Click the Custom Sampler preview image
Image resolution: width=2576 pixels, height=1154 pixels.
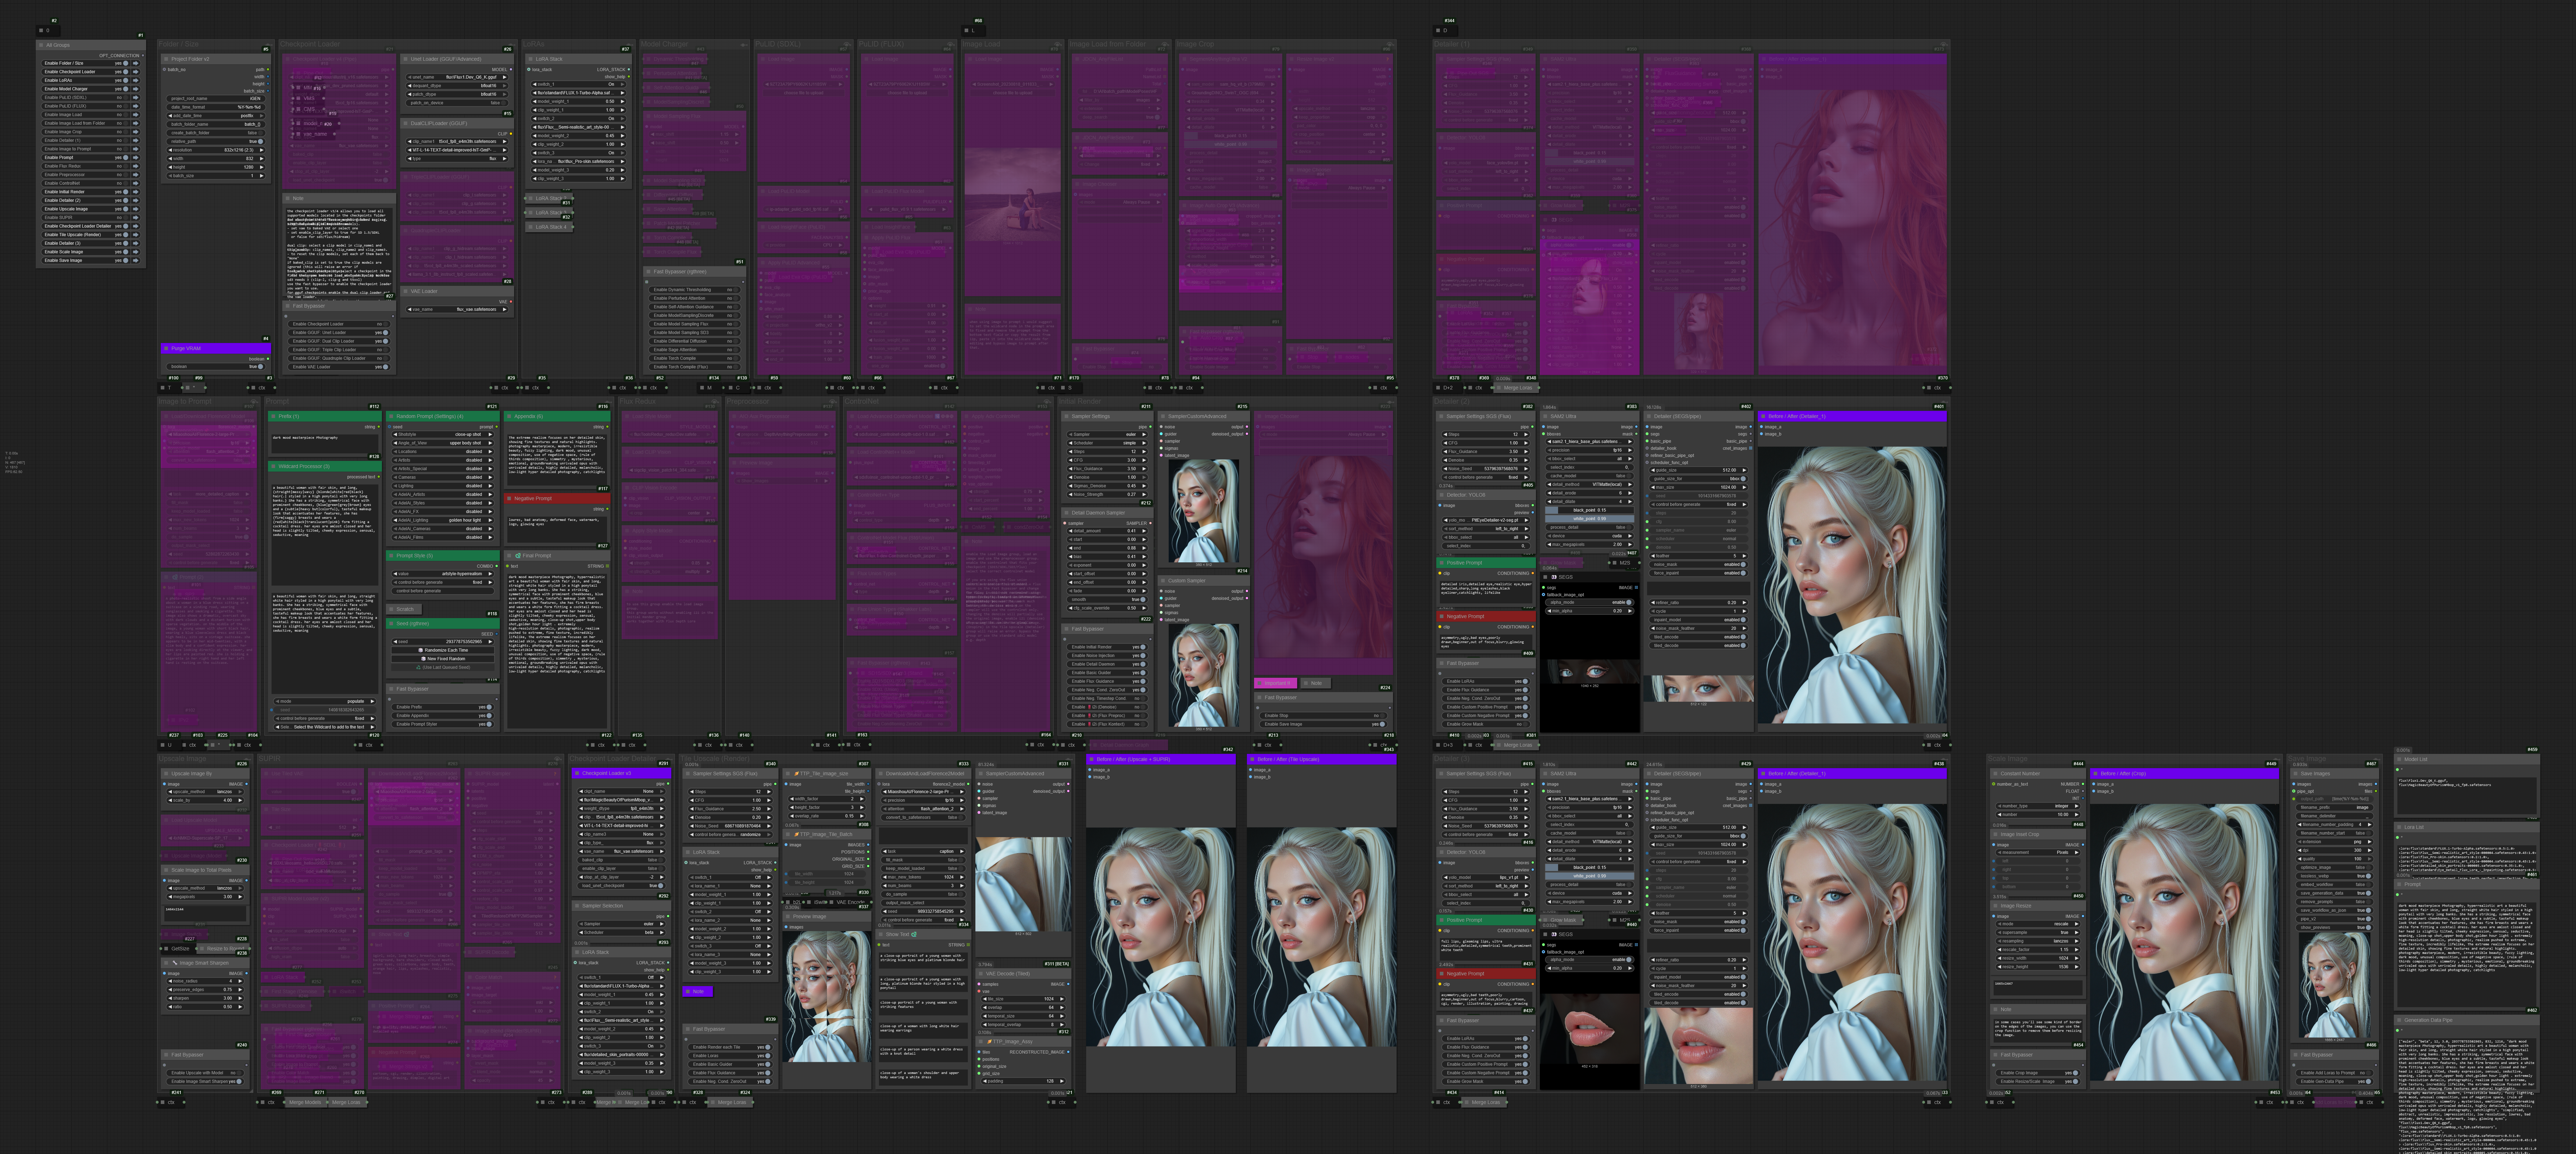click(1204, 675)
